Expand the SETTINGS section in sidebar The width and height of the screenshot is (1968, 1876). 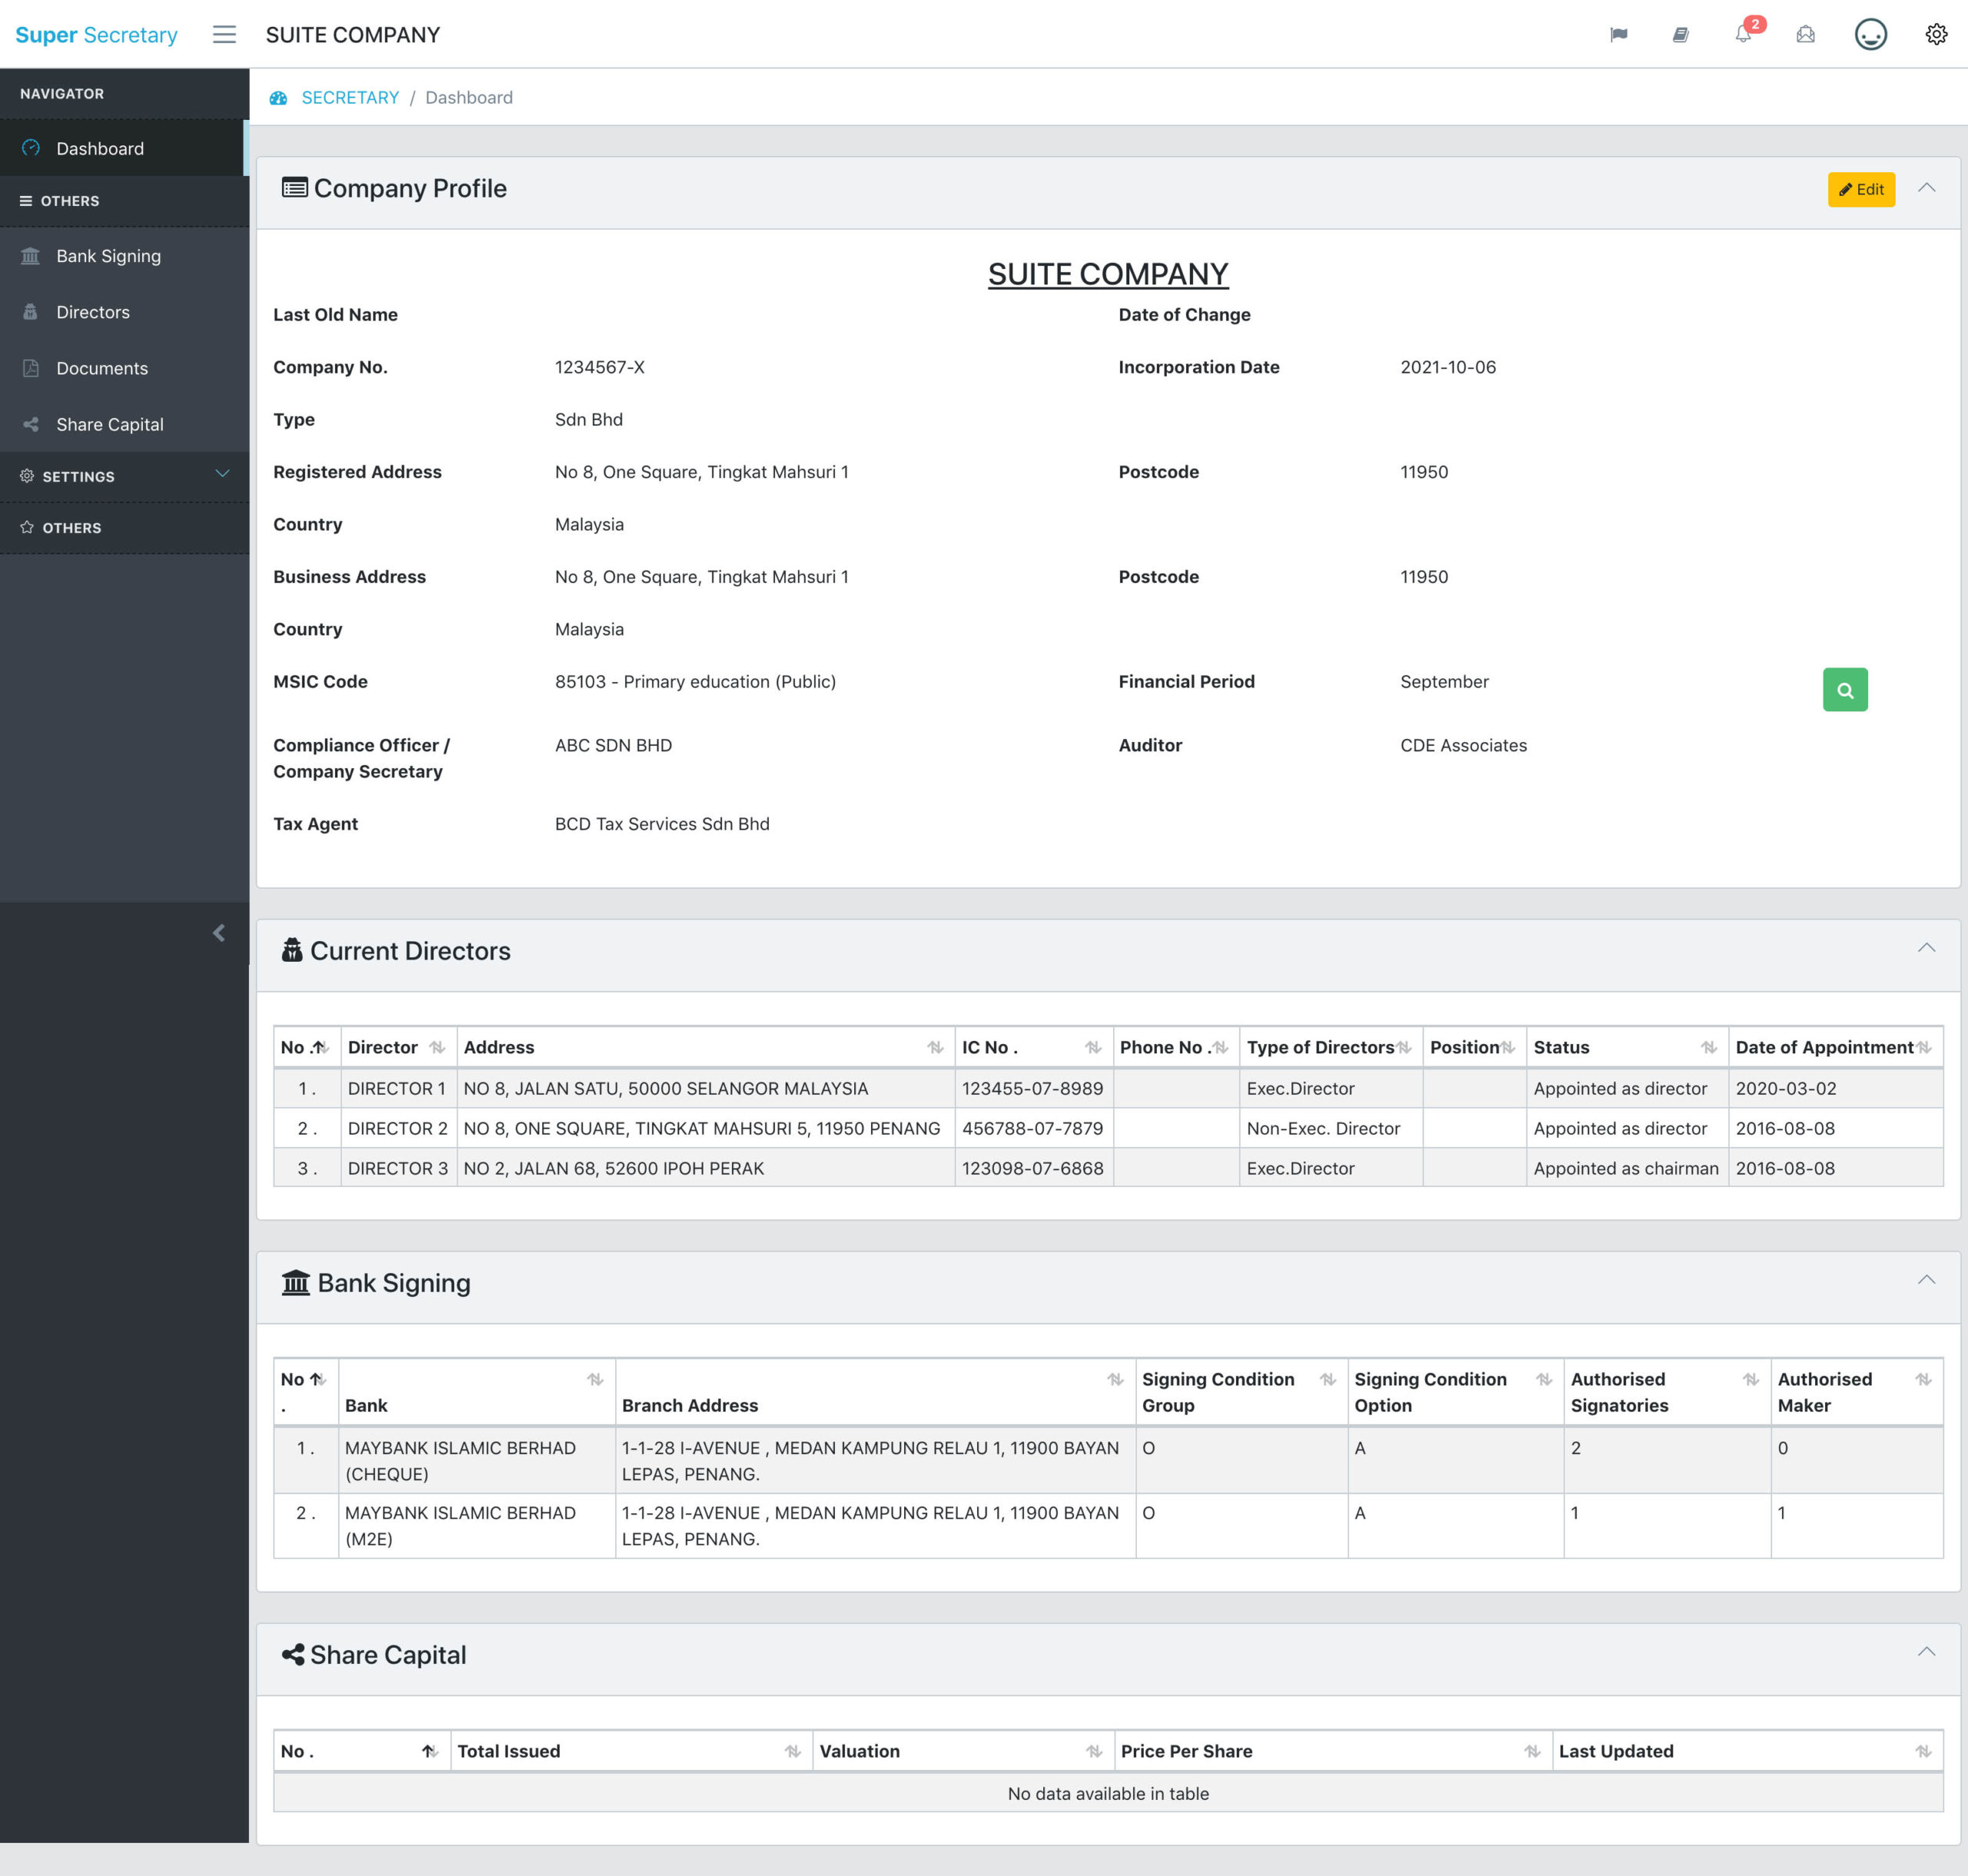(124, 476)
